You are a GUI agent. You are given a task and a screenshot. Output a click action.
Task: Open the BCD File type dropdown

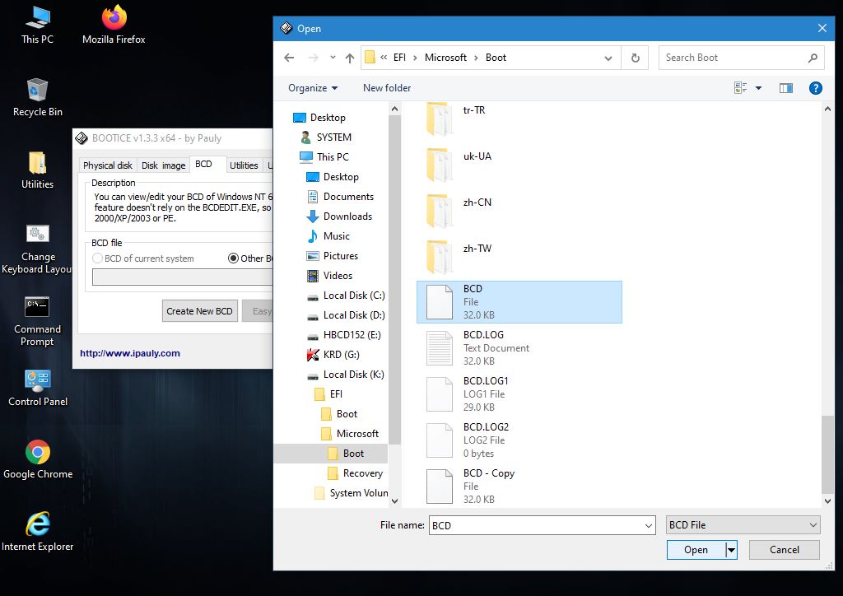click(743, 525)
